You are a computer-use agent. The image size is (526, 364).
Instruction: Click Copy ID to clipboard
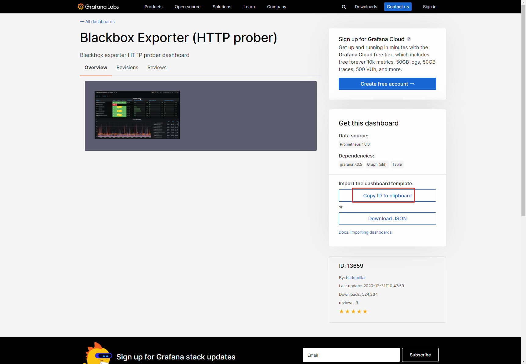387,196
